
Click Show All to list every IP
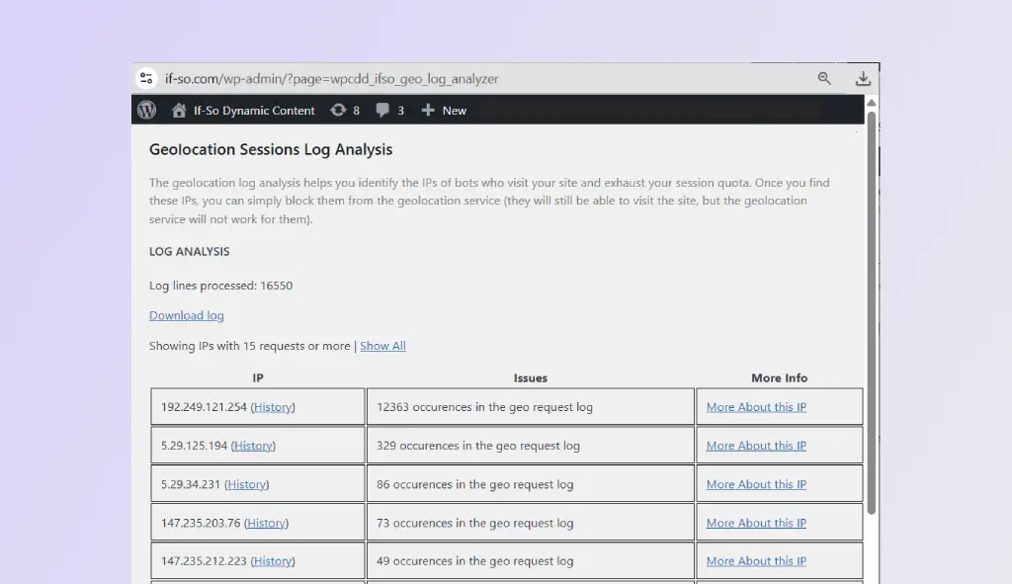click(382, 345)
